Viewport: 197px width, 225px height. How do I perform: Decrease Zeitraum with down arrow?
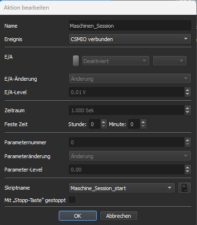click(187, 112)
